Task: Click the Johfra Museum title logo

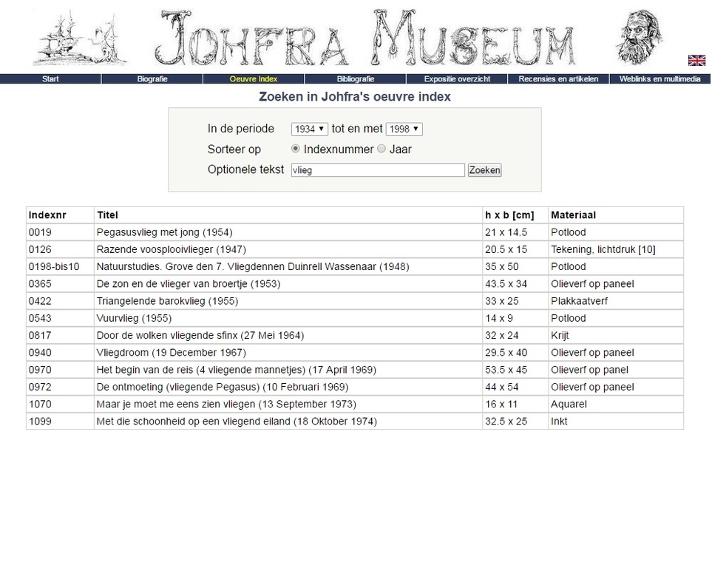Action: (367, 37)
